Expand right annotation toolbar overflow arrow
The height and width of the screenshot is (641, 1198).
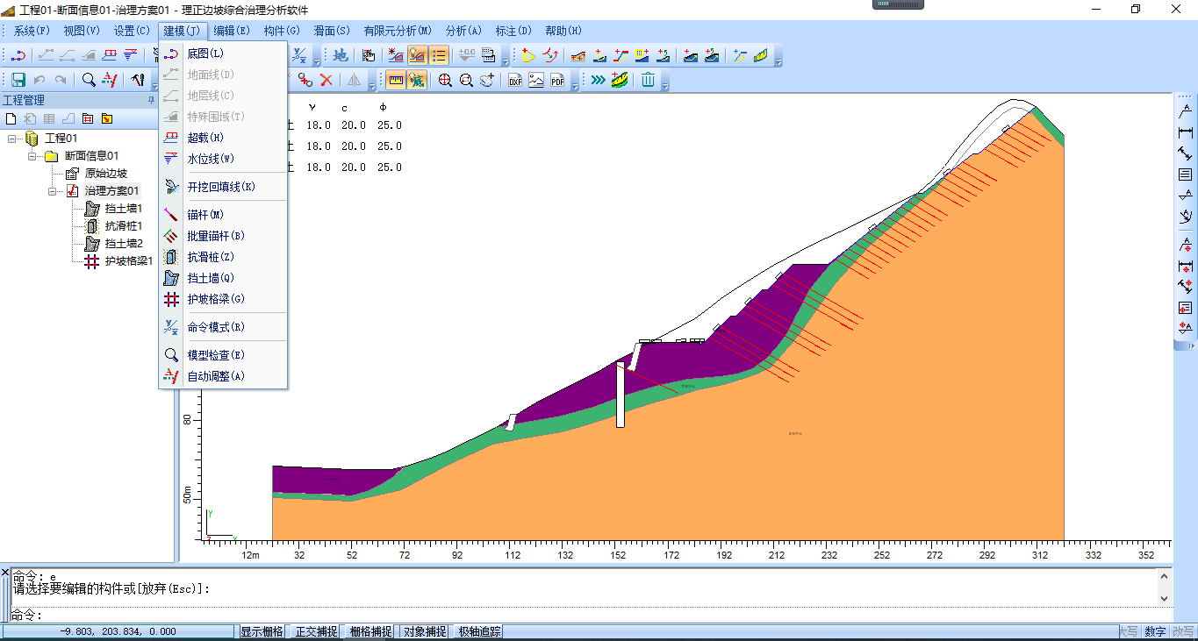coord(1185,345)
